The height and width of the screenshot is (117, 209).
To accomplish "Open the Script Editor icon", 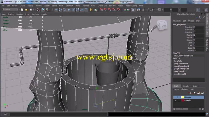I will click(x=207, y=114).
